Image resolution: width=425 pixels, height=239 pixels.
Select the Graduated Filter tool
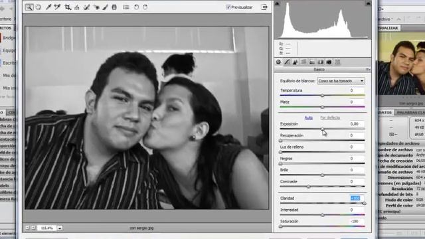(114, 7)
